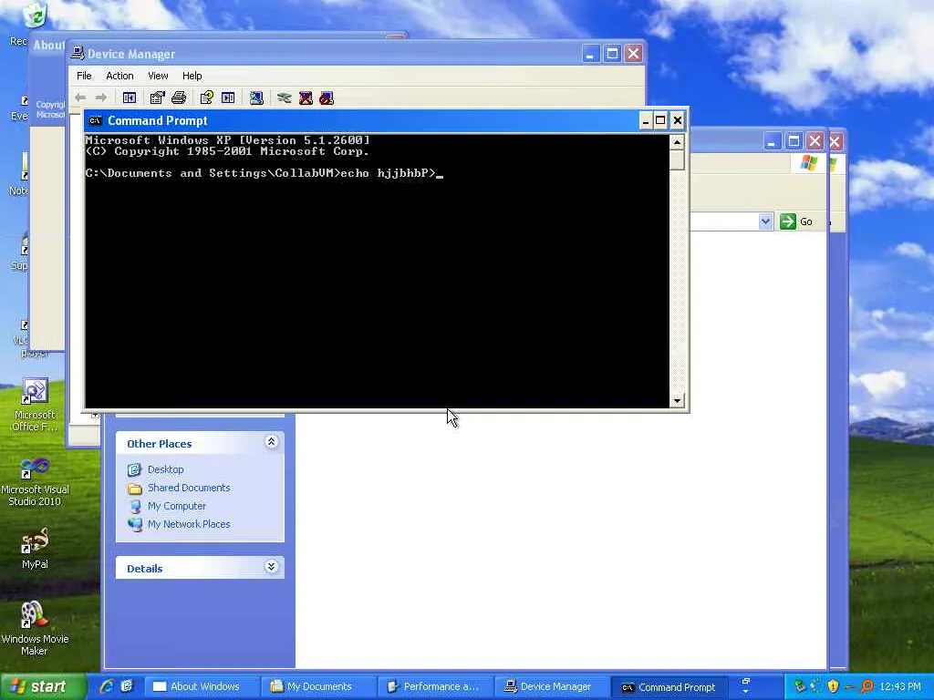Open the View menu in Device Manager

[x=158, y=76]
